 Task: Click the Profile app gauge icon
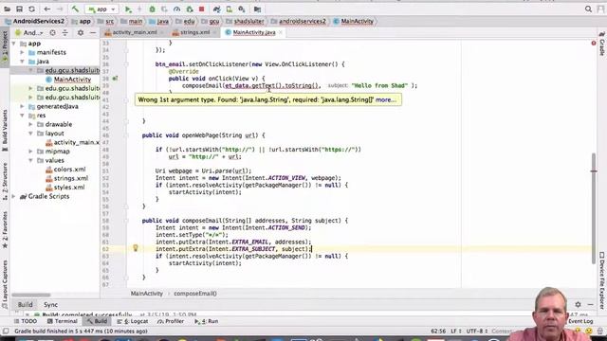176,9
